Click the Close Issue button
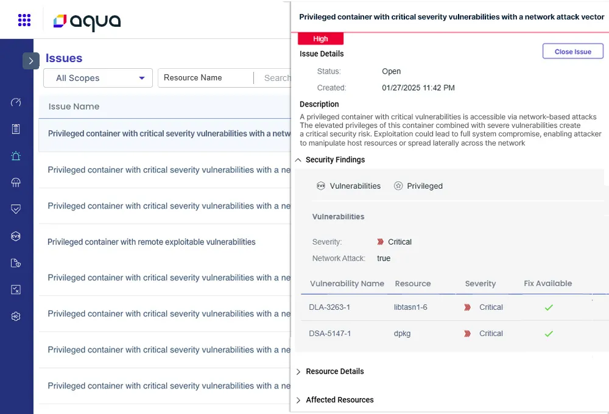 (x=573, y=52)
